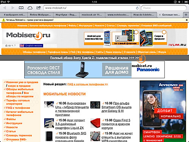Close the Сотовые тел... tab

coord(160,15)
